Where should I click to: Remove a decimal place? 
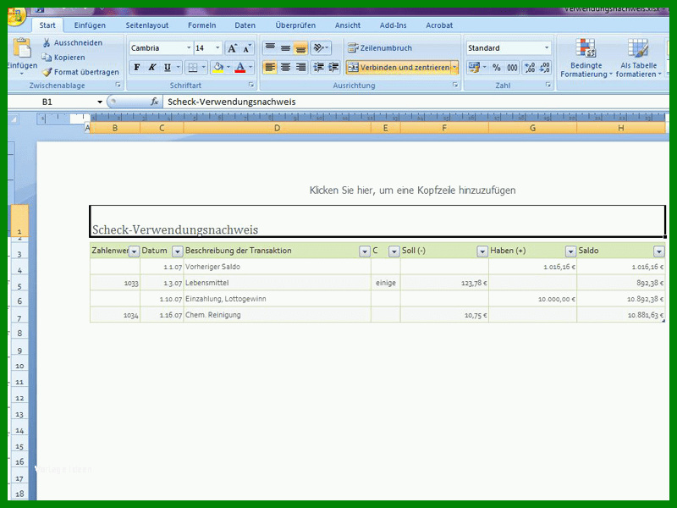click(x=544, y=68)
